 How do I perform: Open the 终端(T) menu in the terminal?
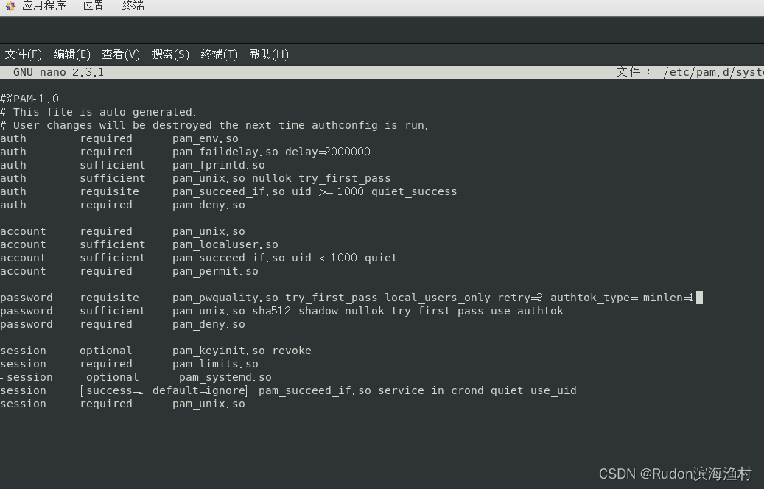tap(219, 54)
